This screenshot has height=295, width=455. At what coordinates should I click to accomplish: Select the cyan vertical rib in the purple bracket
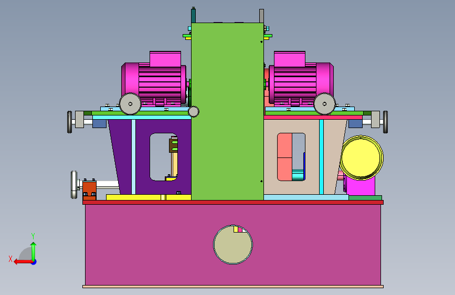(133, 157)
